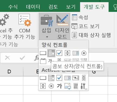Insert ActiveX image control
The height and width of the screenshot is (102, 117).
pyautogui.click(x=68, y=86)
